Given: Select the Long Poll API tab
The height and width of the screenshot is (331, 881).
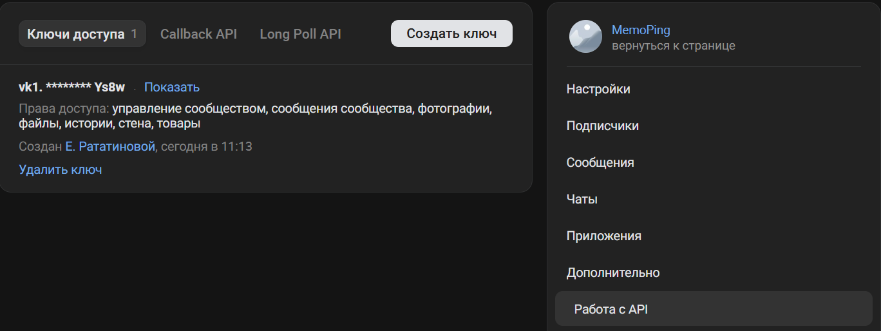Looking at the screenshot, I should click(x=300, y=34).
